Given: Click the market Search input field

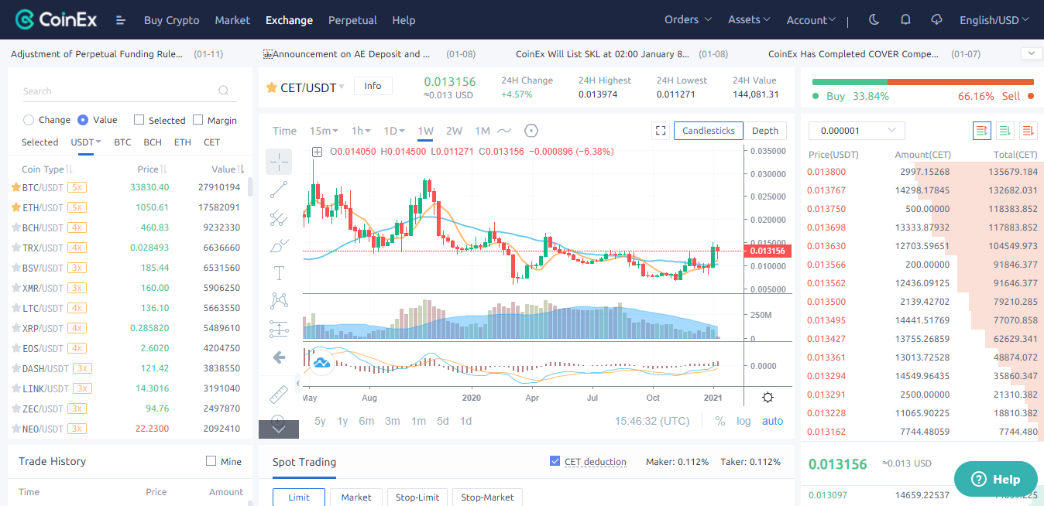Looking at the screenshot, I should [x=120, y=91].
